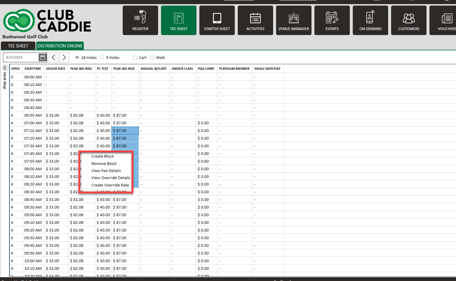The image size is (456, 281).
Task: Select the 07:50 AM start time cell
Action: point(33,161)
